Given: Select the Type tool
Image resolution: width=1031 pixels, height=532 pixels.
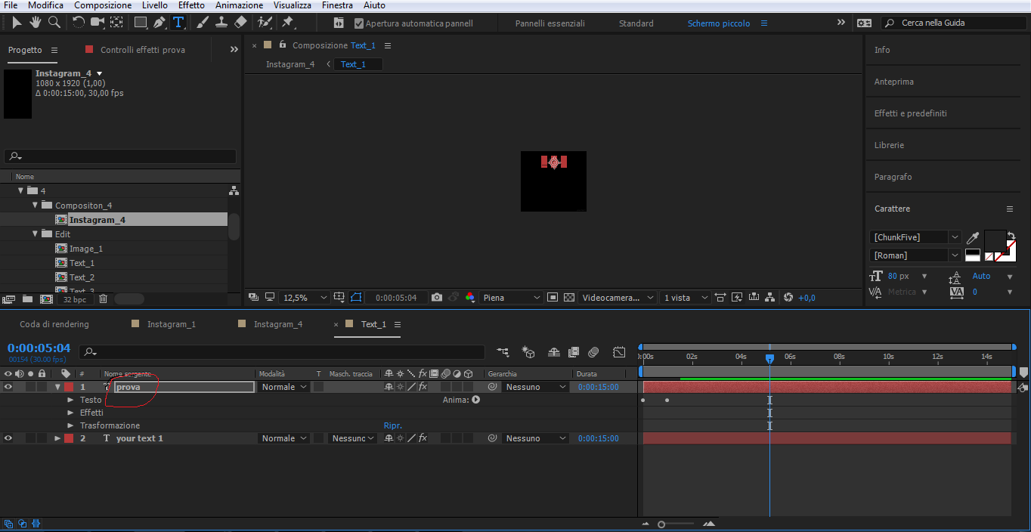Looking at the screenshot, I should click(x=178, y=23).
